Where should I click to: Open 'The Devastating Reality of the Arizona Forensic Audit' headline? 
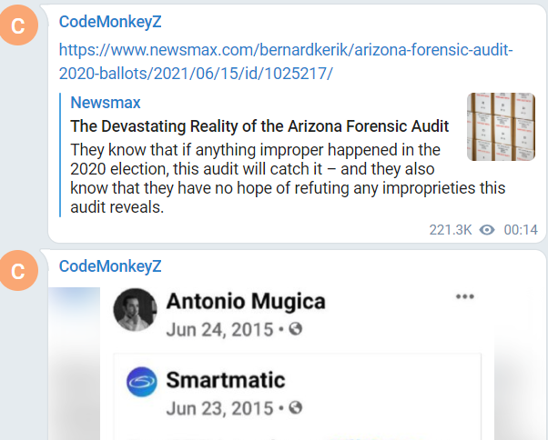point(260,126)
